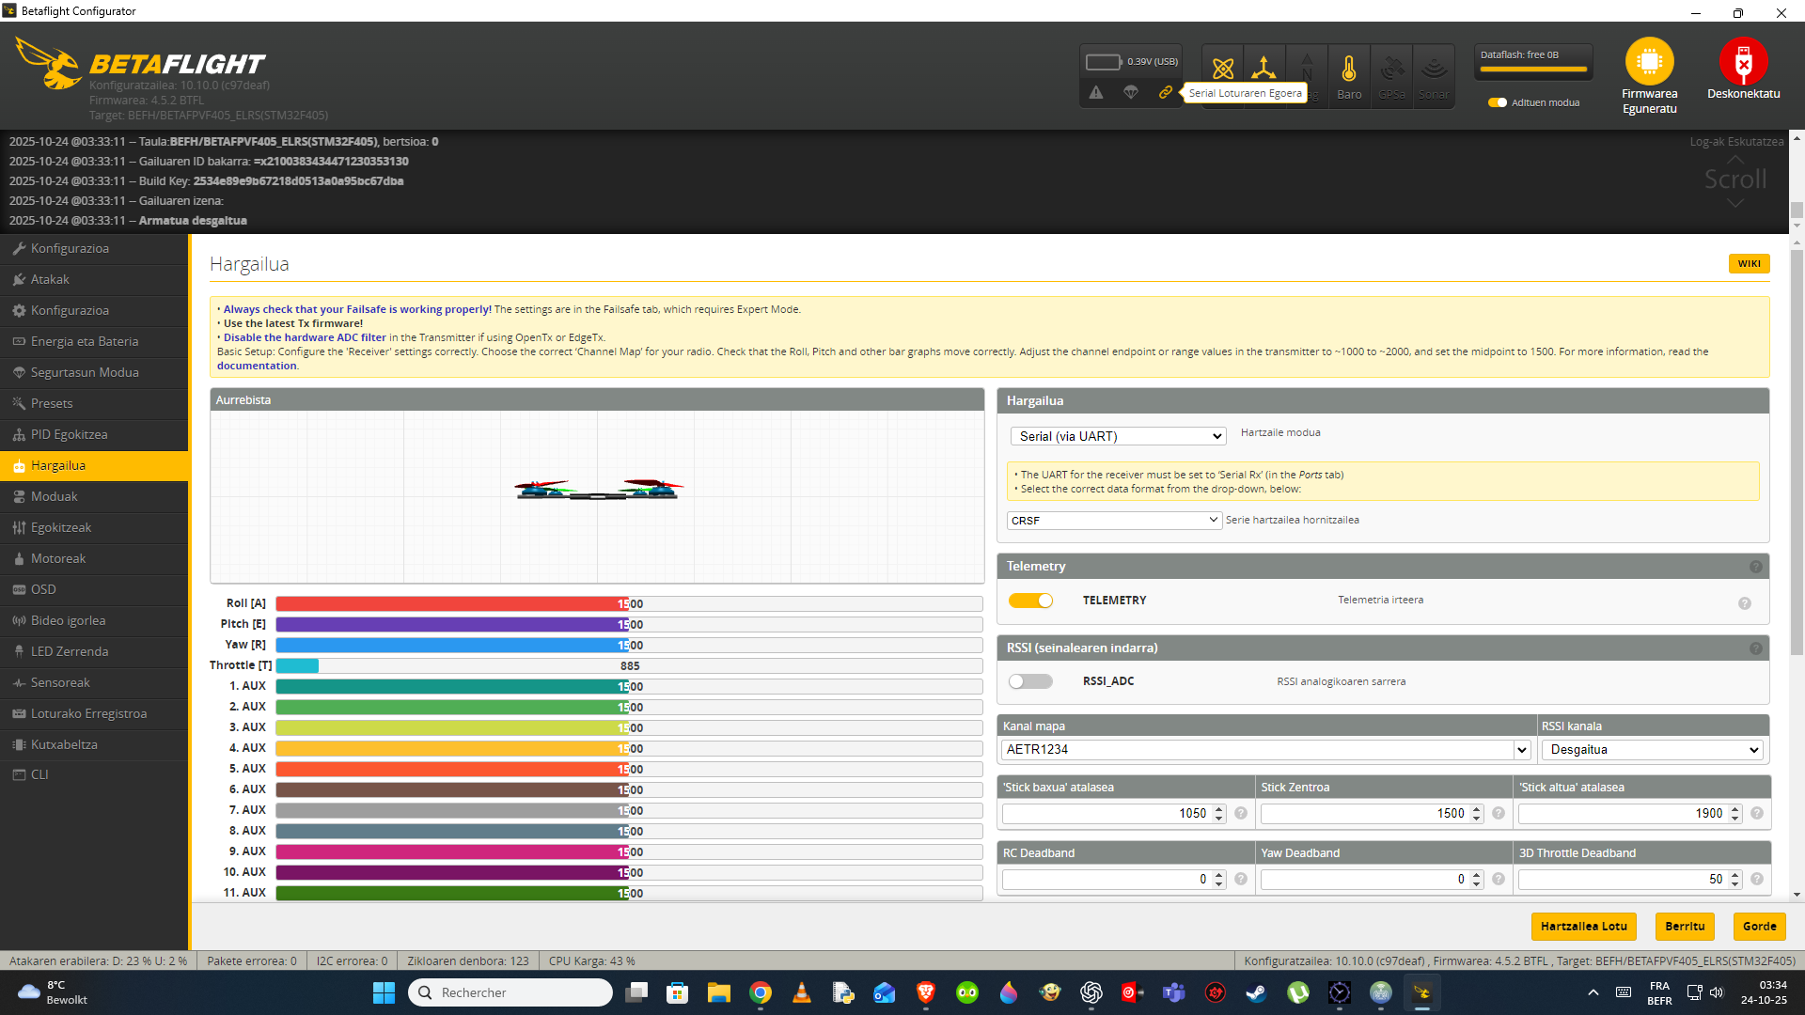
Task: Open the Motoreak tab in sidebar
Action: click(58, 558)
